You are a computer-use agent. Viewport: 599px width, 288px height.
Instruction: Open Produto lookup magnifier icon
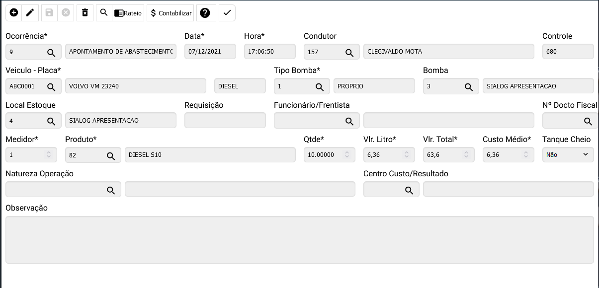tap(111, 155)
